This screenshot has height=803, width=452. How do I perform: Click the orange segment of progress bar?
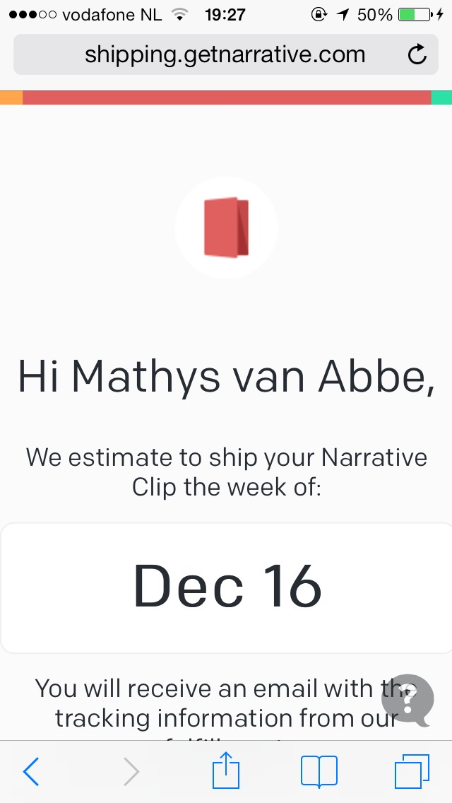pos(11,98)
